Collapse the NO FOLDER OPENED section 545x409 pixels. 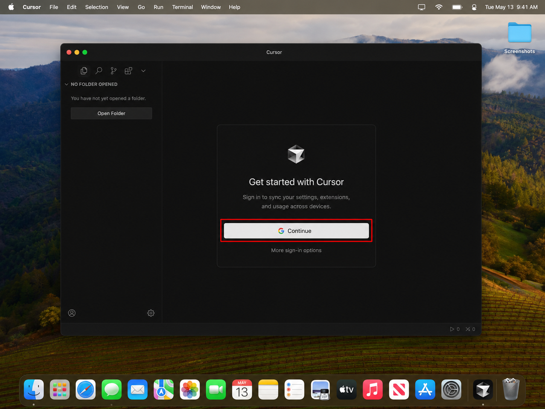pyautogui.click(x=91, y=84)
